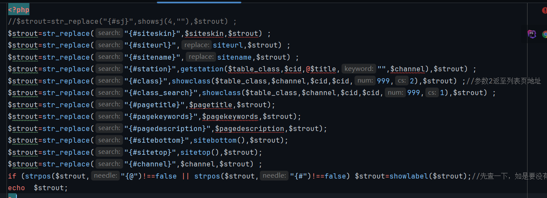Click the top blue horizontal scroll indicator
547x198 pixels.
[199, 2]
